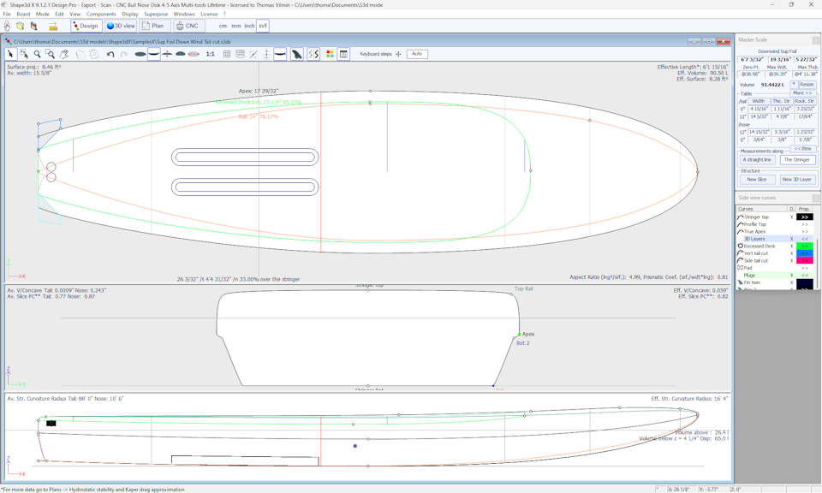Expand the Profile Top curve properties
The height and width of the screenshot is (493, 822).
[x=804, y=224]
